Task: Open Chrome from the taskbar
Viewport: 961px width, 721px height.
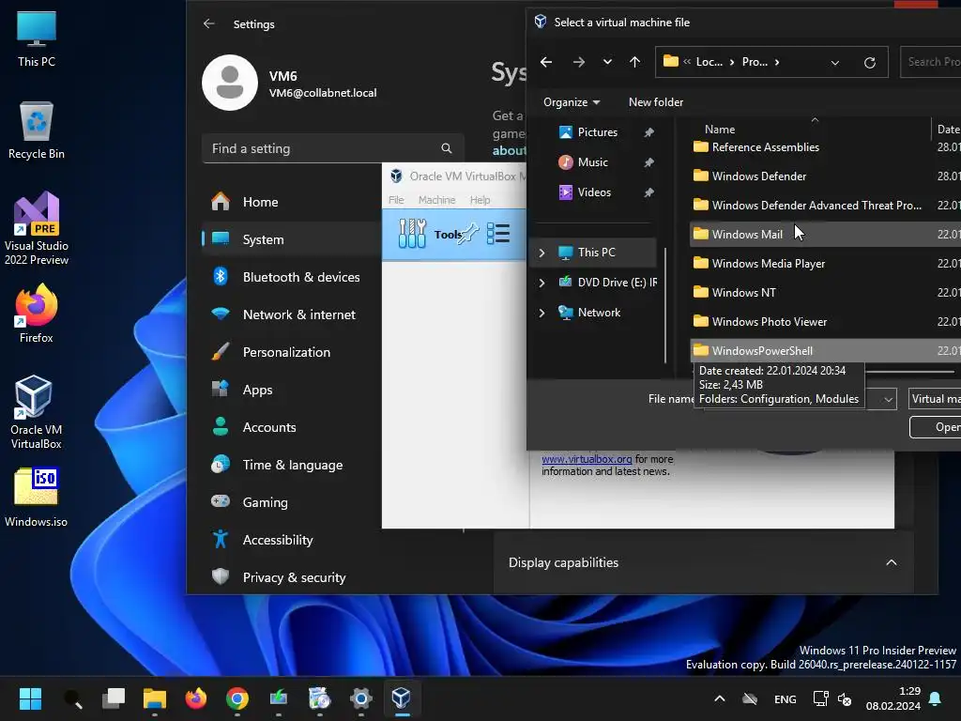Action: tap(237, 698)
